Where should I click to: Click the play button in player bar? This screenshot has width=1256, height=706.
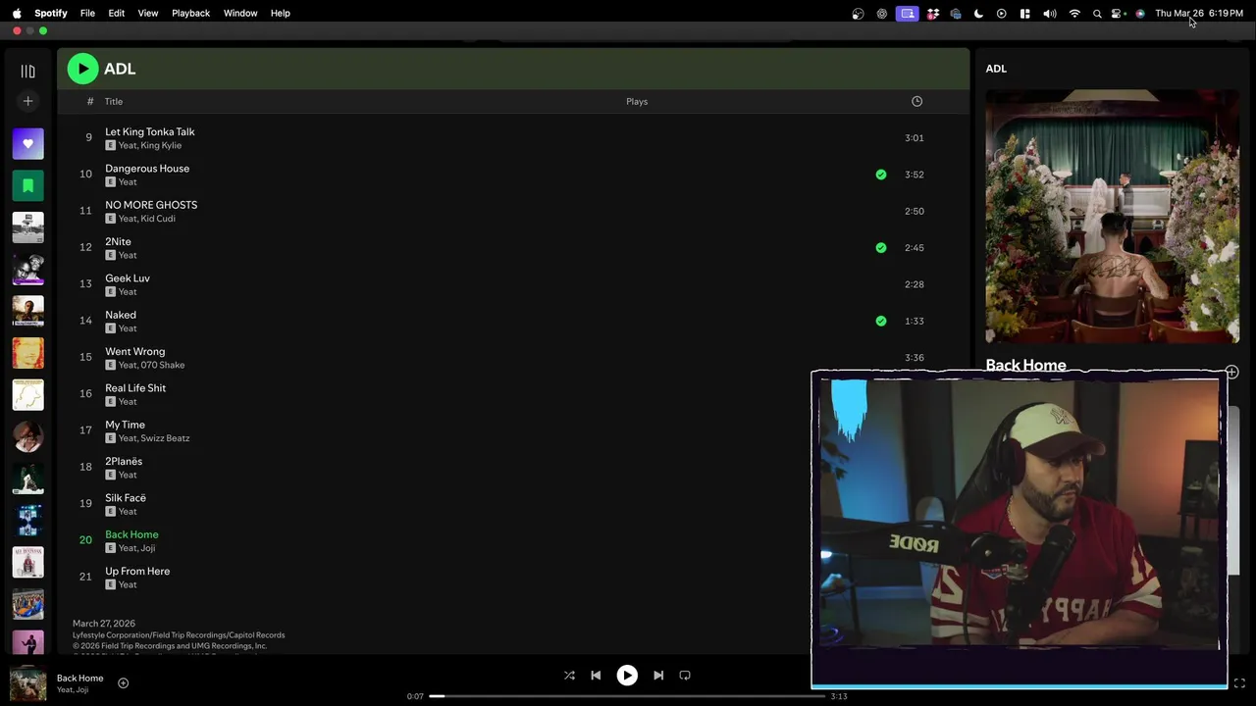pos(627,675)
